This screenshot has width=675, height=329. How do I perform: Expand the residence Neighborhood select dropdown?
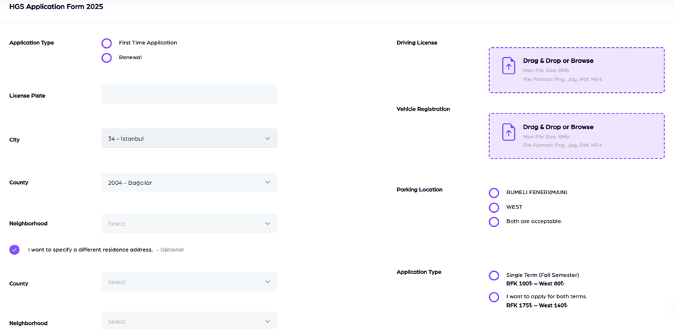tap(189, 321)
